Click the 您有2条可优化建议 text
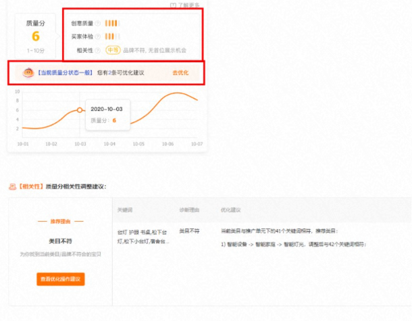 pos(121,73)
